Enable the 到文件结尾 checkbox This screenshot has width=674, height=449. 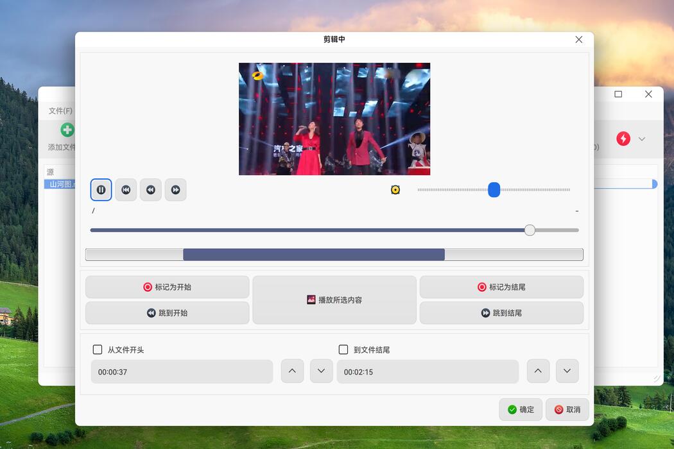pyautogui.click(x=343, y=350)
